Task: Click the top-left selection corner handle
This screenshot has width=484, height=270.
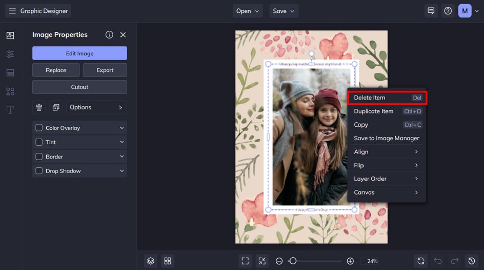Action: [x=268, y=64]
